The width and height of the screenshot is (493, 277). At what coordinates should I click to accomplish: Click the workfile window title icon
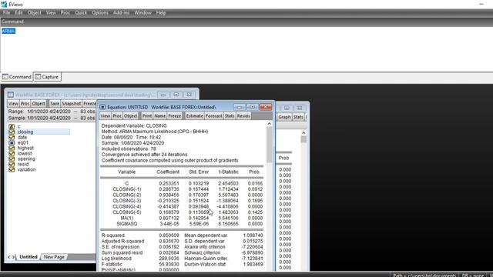[x=11, y=95]
